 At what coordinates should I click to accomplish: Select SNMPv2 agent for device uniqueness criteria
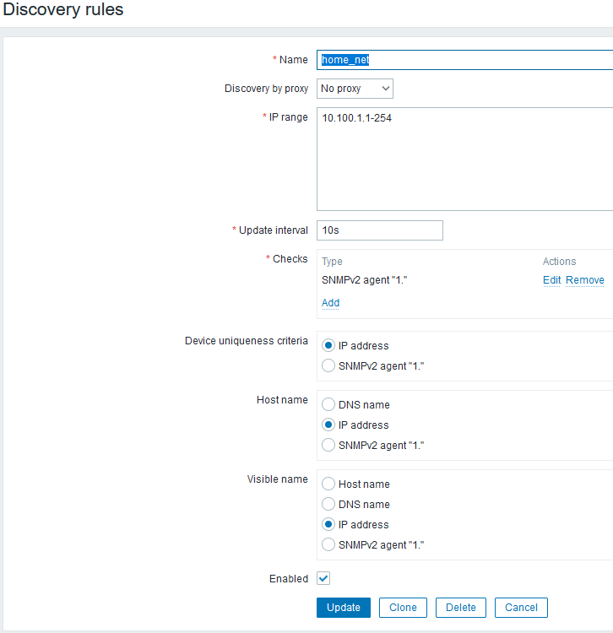tap(328, 365)
